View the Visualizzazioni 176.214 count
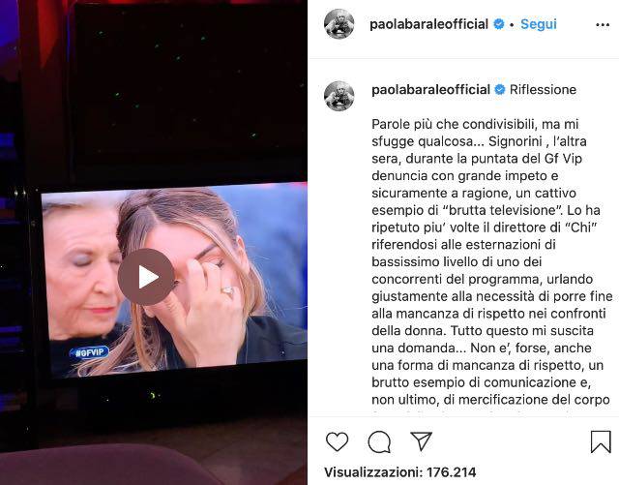This screenshot has height=485, width=619. (399, 472)
